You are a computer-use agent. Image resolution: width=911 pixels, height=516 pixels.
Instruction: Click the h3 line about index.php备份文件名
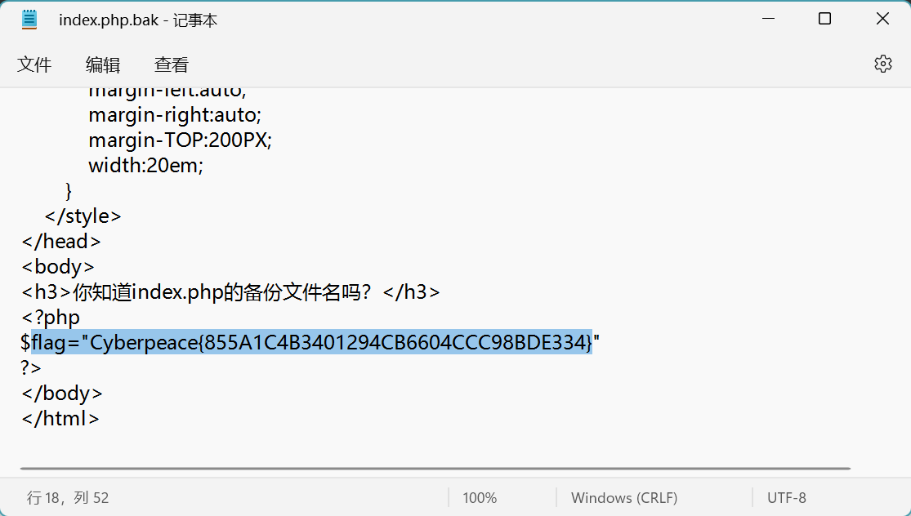230,292
